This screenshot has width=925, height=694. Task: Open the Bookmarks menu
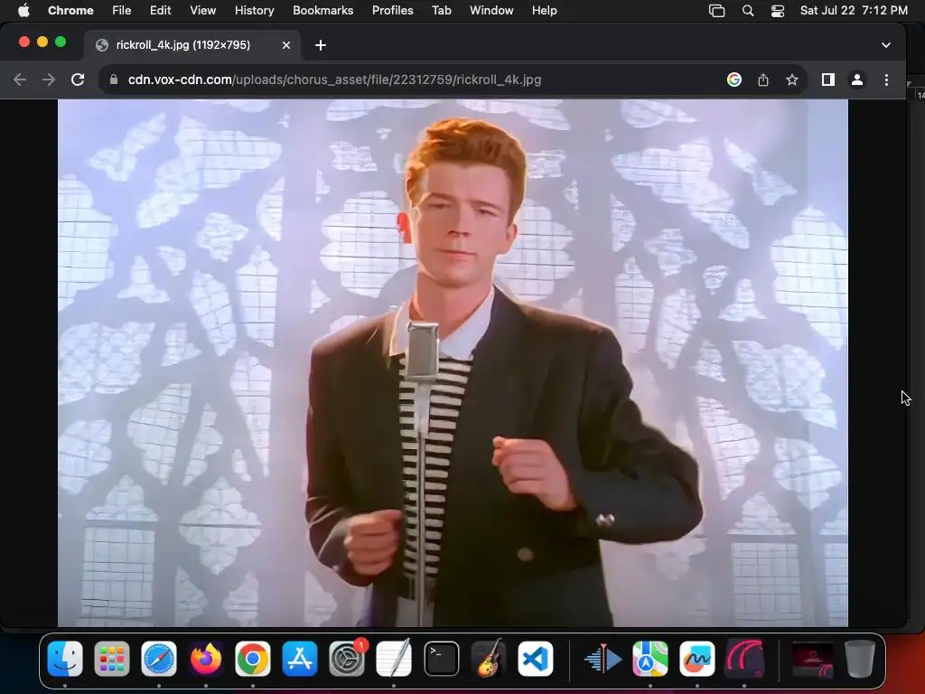[322, 11]
